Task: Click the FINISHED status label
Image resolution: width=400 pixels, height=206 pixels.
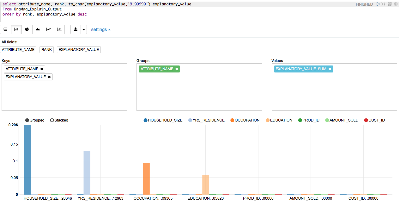Action: (x=364, y=4)
